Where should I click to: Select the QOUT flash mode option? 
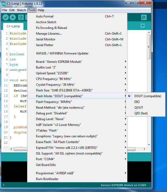tap(145, 108)
